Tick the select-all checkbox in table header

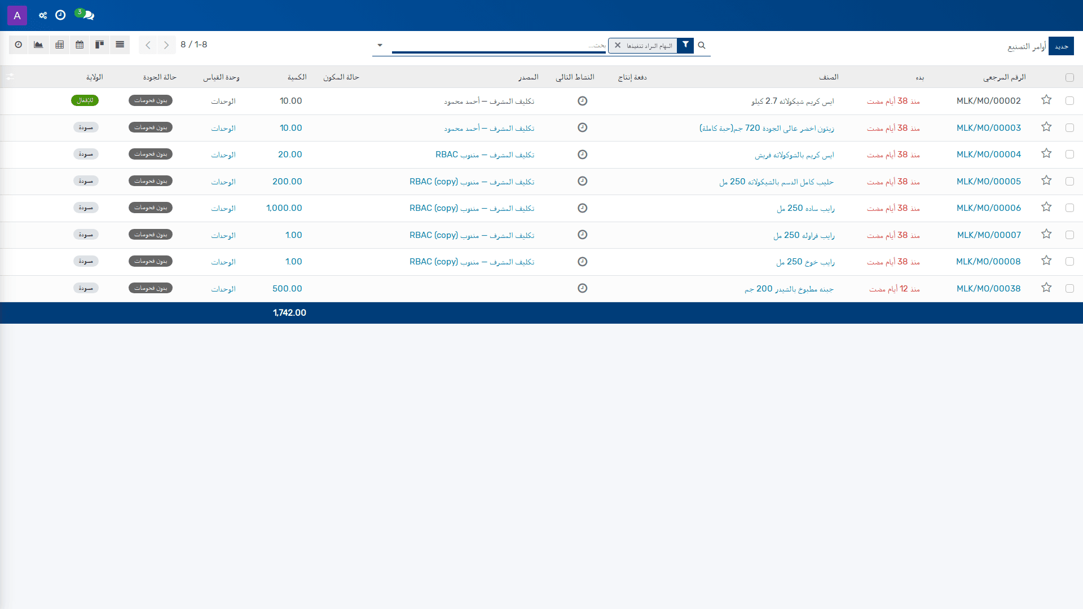point(1069,78)
